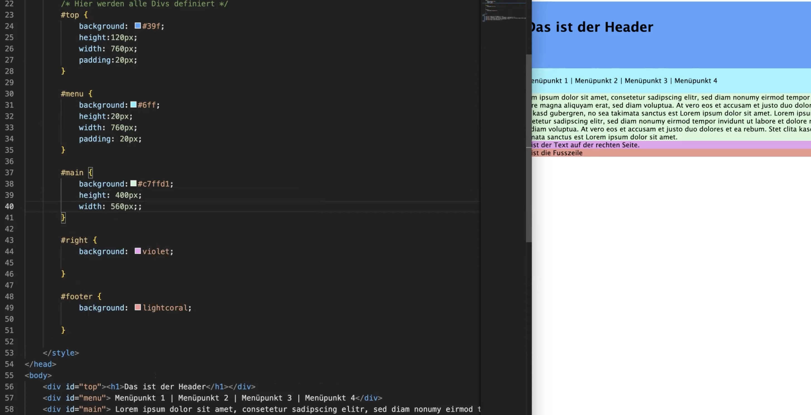Image resolution: width=811 pixels, height=415 pixels.
Task: Select line number 40 in gutter
Action: pyautogui.click(x=9, y=207)
